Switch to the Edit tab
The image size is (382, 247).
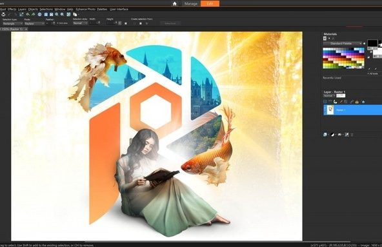click(210, 3)
